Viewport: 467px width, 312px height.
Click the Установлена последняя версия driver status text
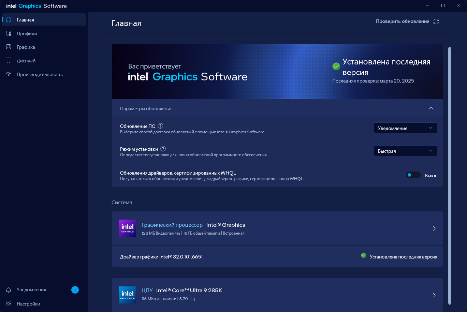click(x=404, y=257)
